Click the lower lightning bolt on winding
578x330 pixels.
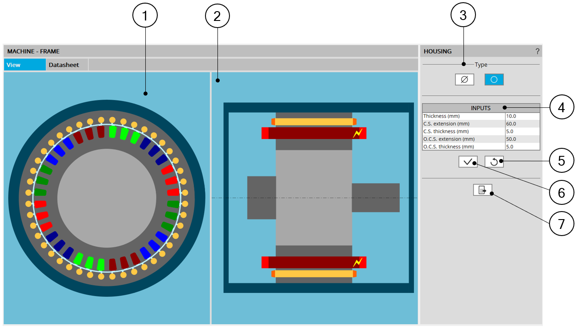(x=357, y=262)
